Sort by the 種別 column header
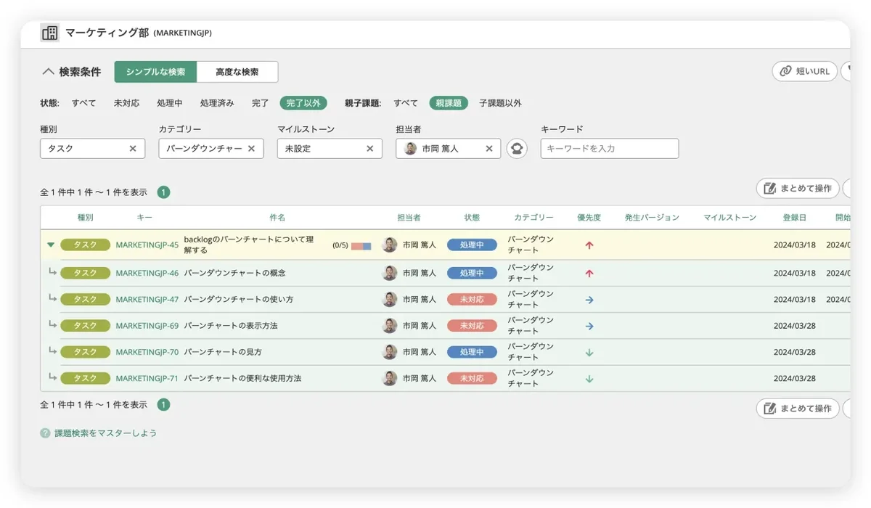The width and height of the screenshot is (871, 508). pos(86,218)
